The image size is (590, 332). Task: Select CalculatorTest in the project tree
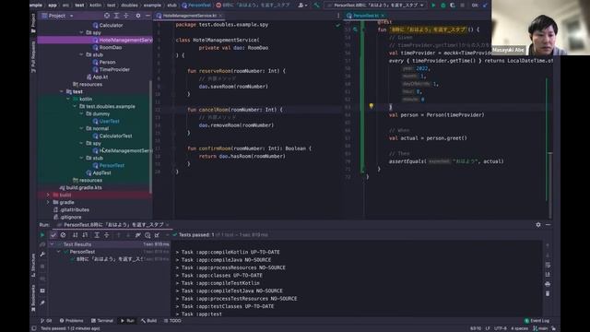[x=112, y=136]
